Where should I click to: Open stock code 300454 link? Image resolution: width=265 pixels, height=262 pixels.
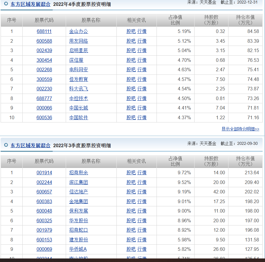pyautogui.click(x=44, y=60)
